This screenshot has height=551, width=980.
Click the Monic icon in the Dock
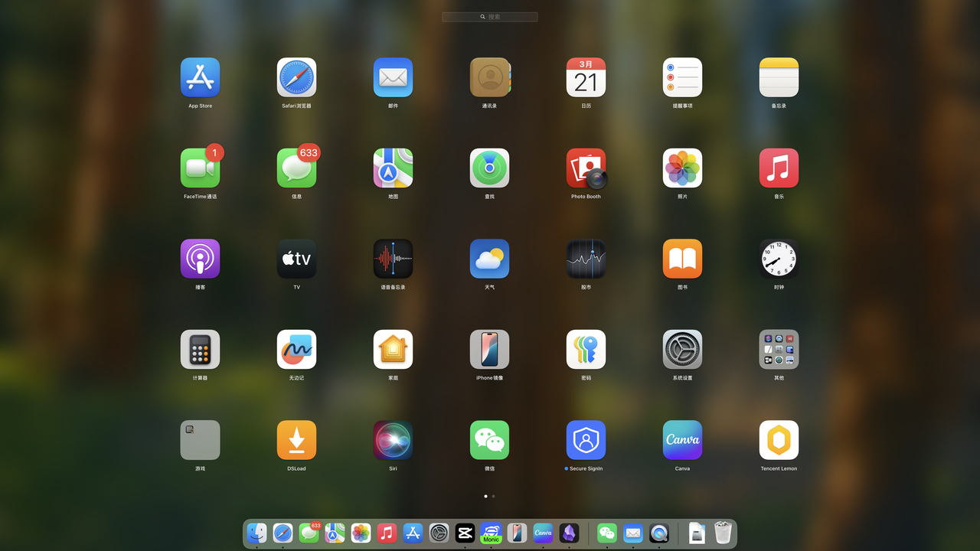(x=491, y=533)
